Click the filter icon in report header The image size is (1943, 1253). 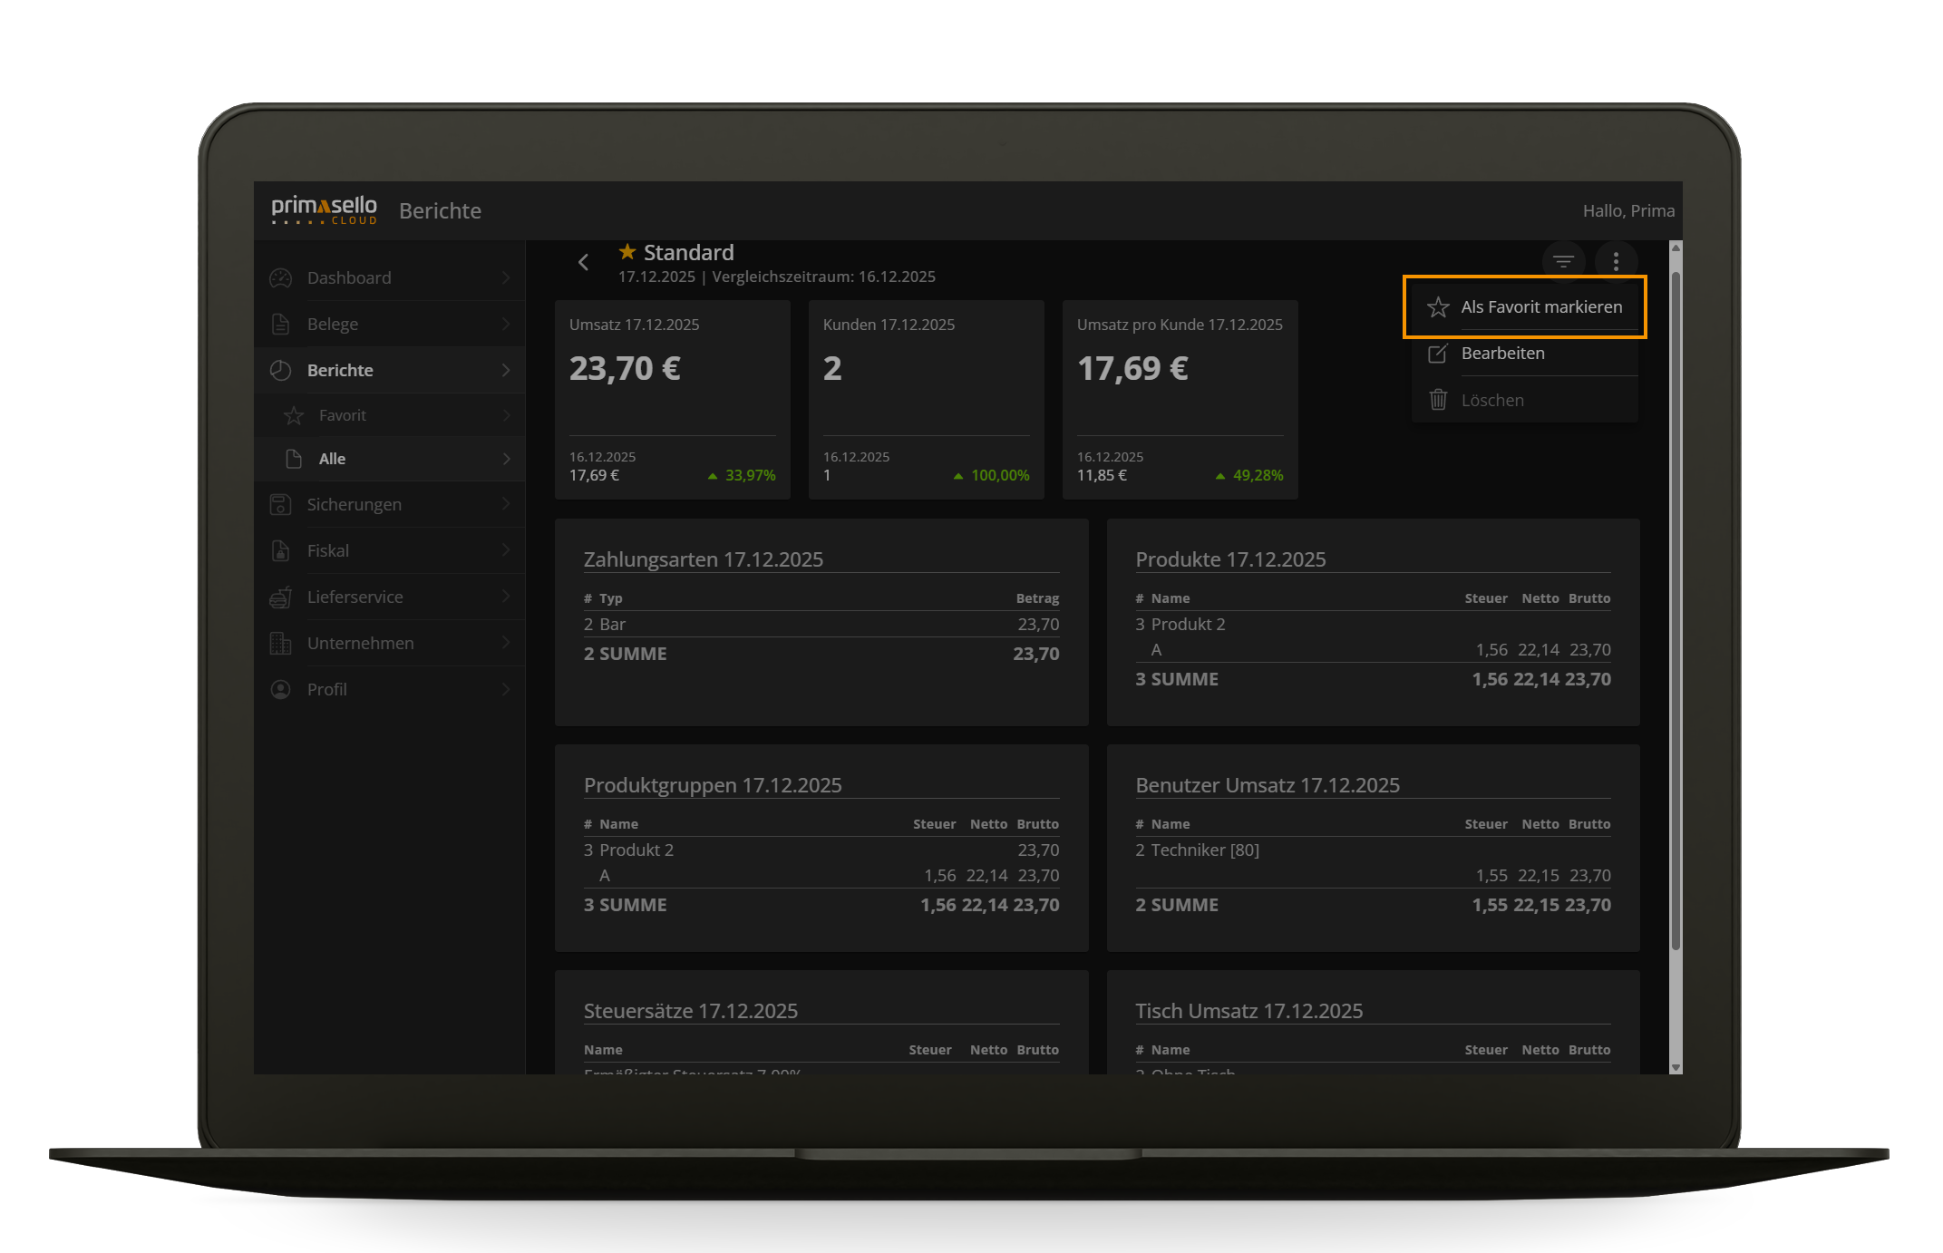[x=1562, y=262]
